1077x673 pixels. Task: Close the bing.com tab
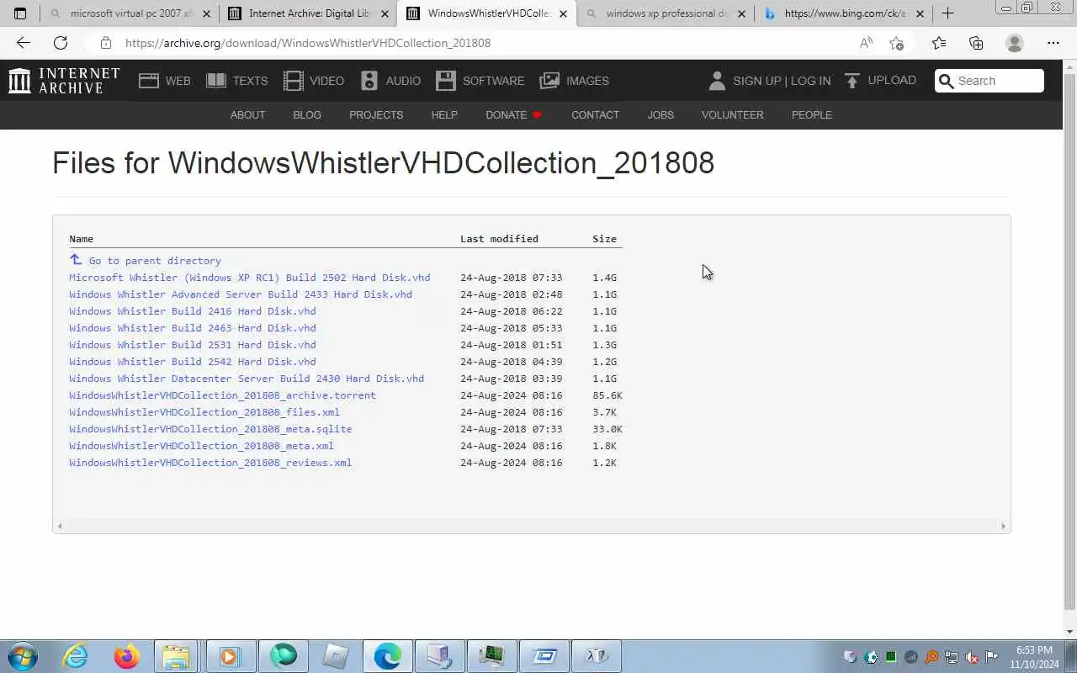(x=920, y=13)
